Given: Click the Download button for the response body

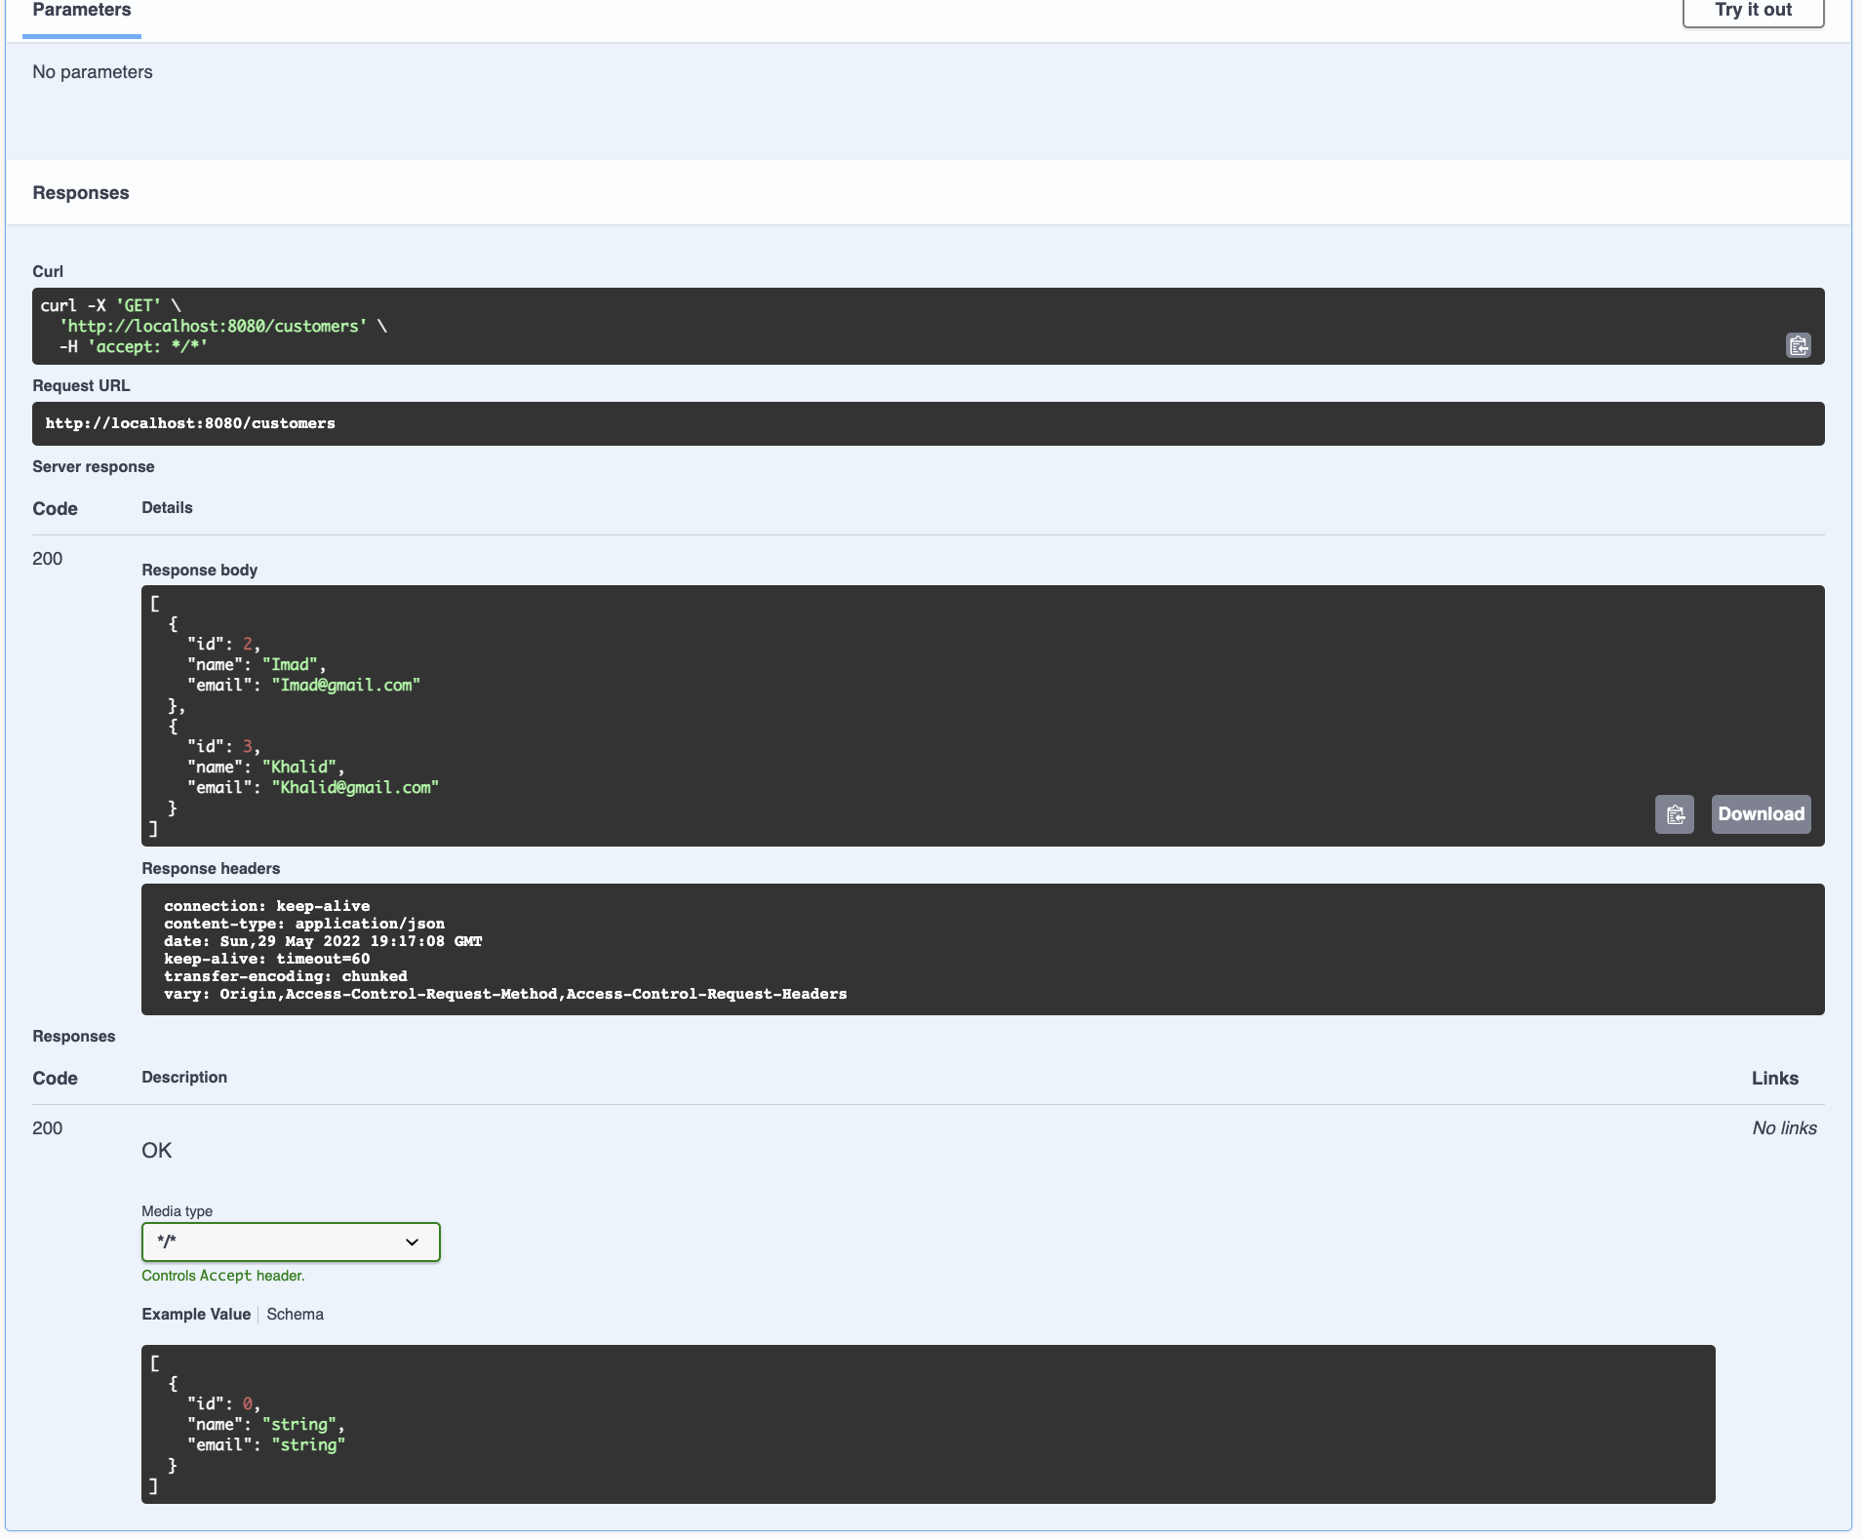Looking at the screenshot, I should point(1761,813).
